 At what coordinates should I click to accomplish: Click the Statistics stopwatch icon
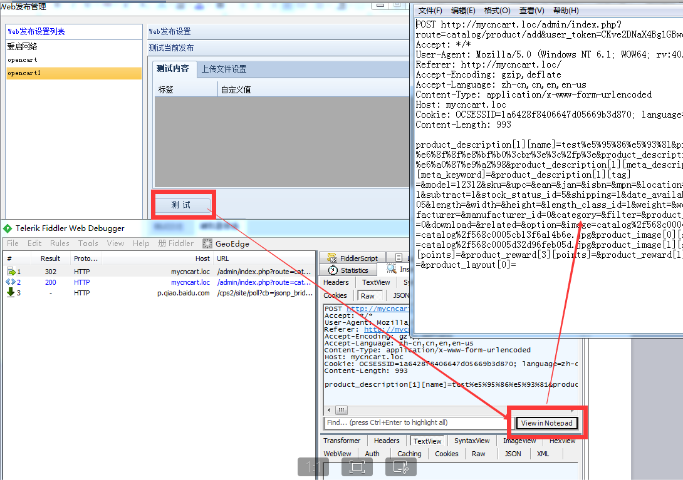click(333, 270)
